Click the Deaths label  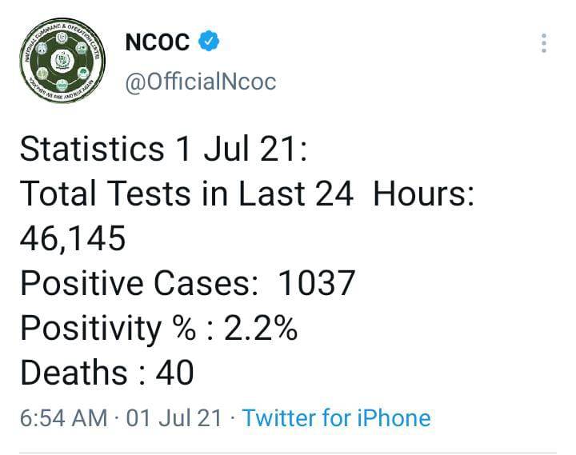pyautogui.click(x=74, y=373)
